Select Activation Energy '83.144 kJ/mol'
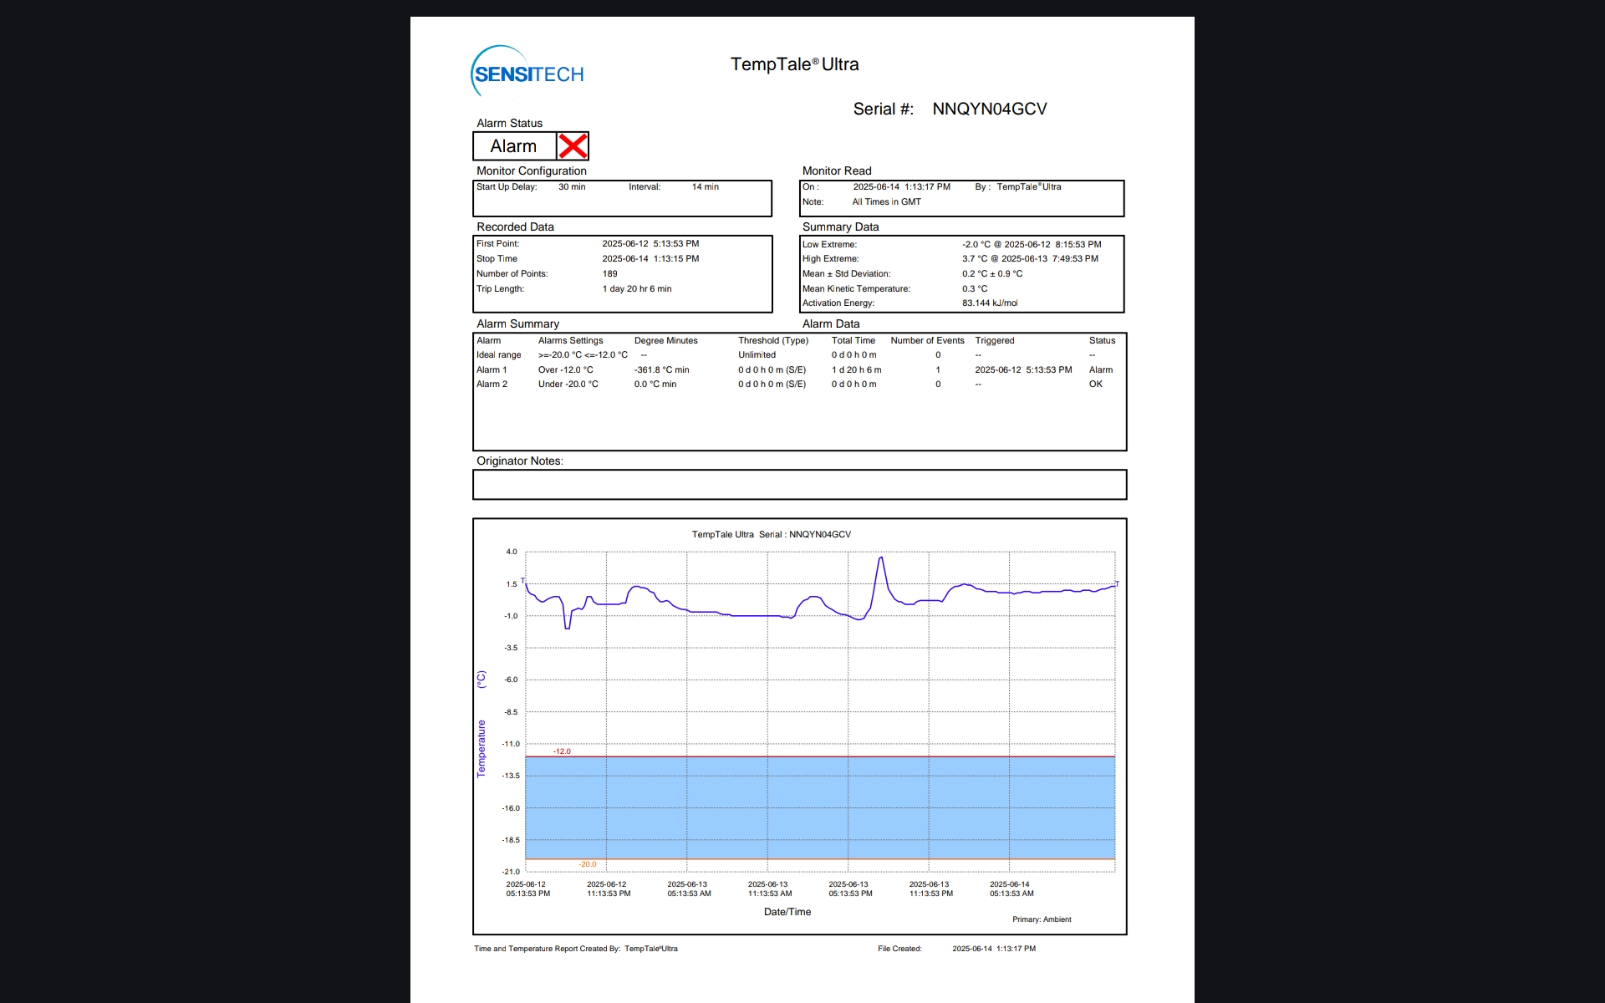 tap(990, 303)
